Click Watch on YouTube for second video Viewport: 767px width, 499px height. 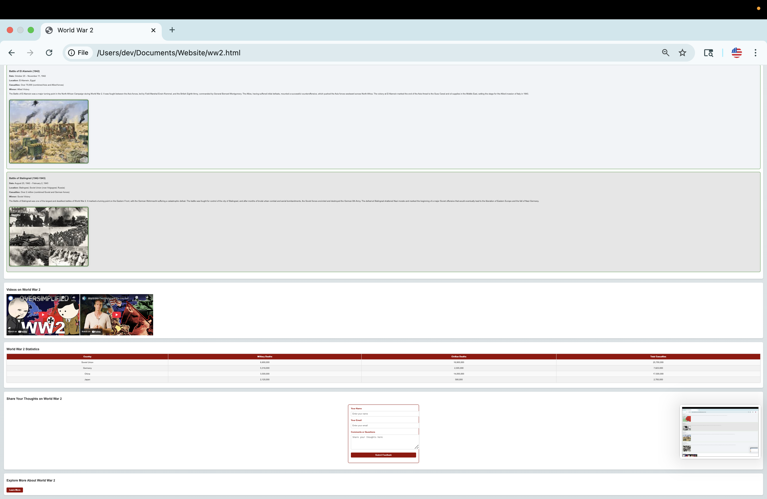pyautogui.click(x=91, y=331)
